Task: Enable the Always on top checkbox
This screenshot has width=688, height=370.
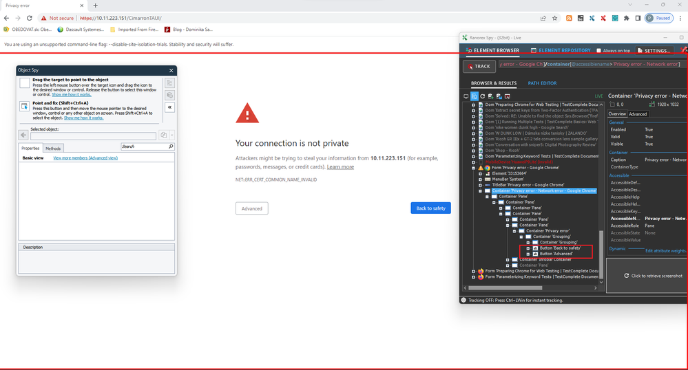Action: pos(598,51)
